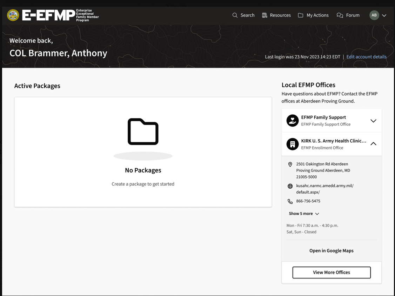Click the globe icon beside the website
The height and width of the screenshot is (296, 395).
pyautogui.click(x=290, y=186)
